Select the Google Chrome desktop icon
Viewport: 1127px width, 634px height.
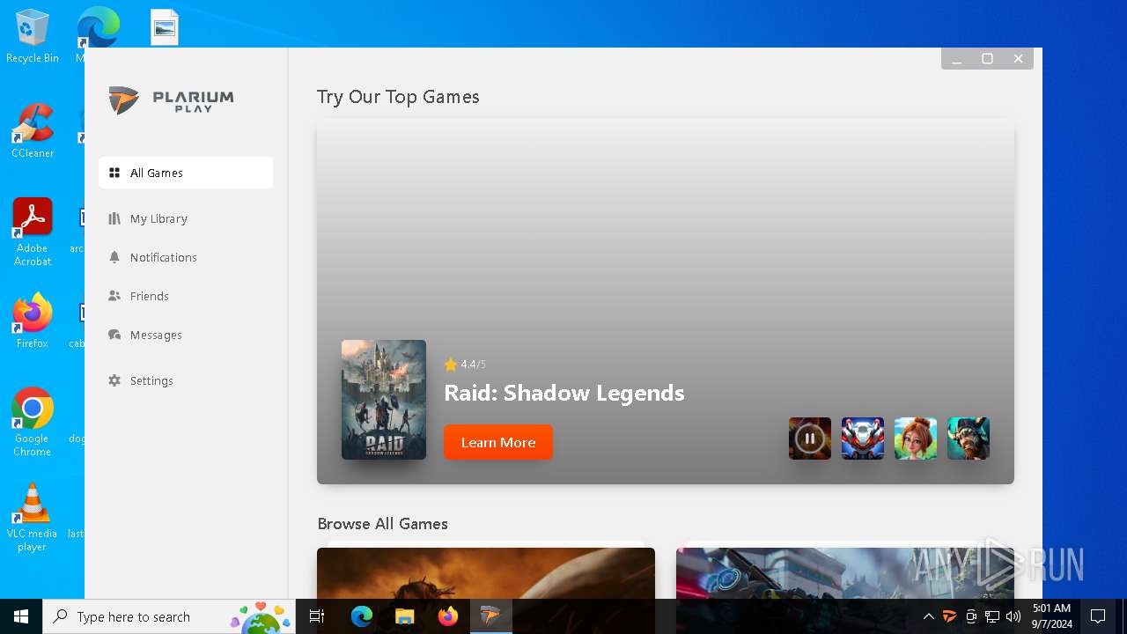(33, 423)
